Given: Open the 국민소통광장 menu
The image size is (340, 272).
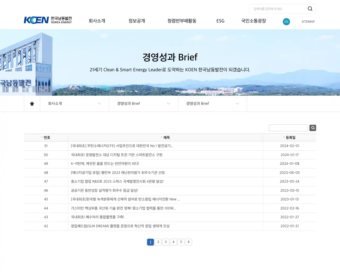Looking at the screenshot, I should [254, 21].
